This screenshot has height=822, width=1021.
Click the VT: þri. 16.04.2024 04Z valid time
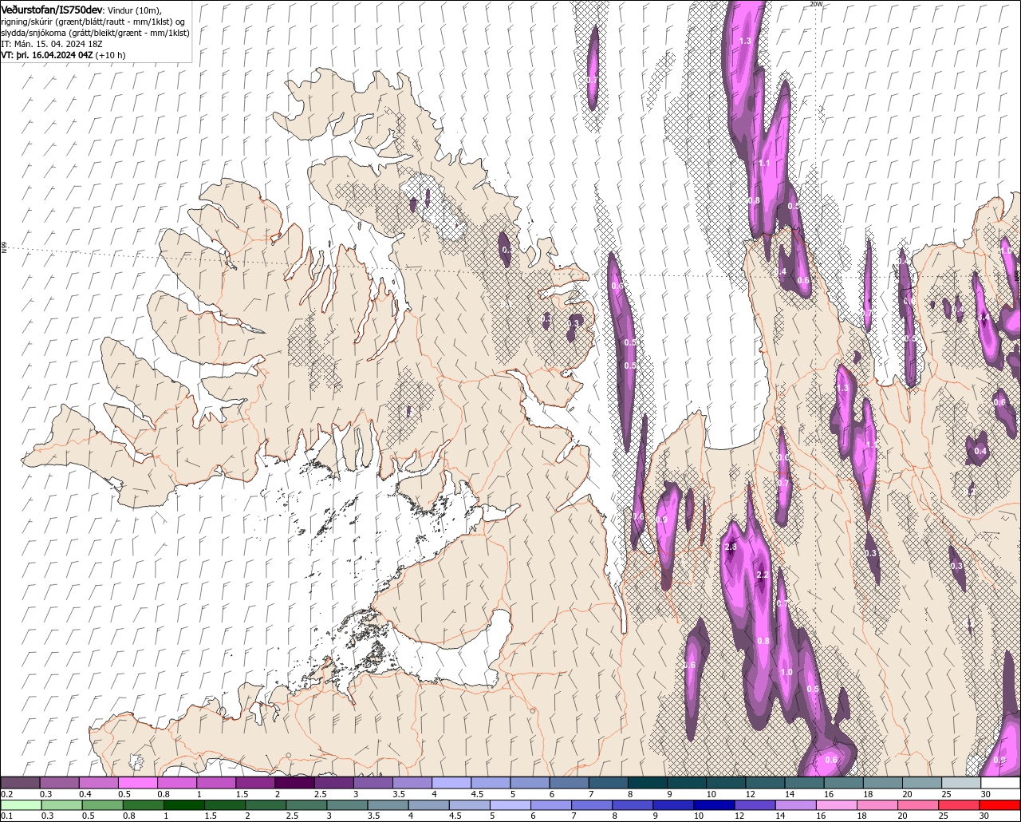[x=48, y=55]
